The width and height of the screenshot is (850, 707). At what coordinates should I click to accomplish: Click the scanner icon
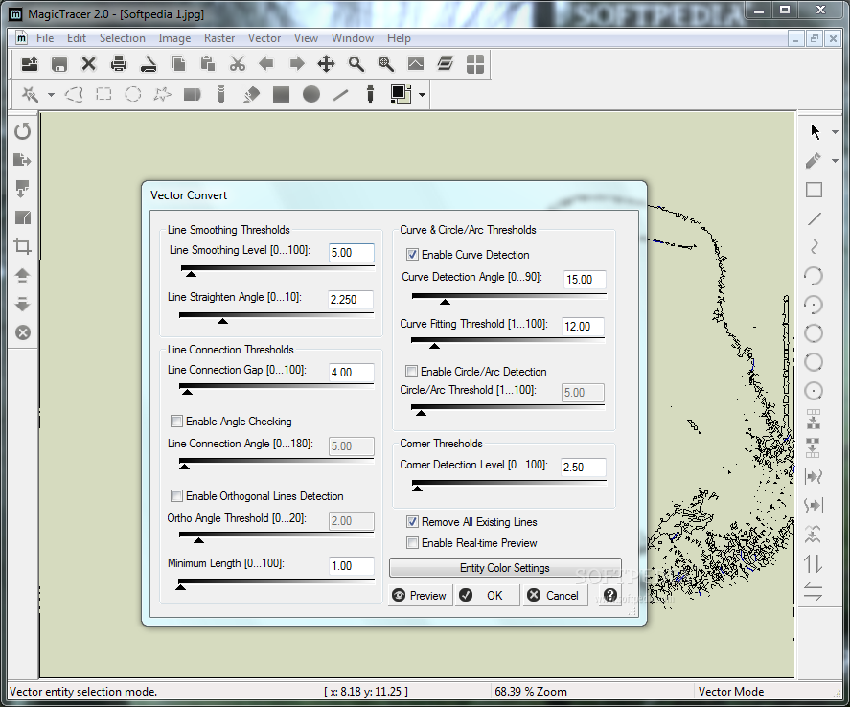tap(148, 64)
